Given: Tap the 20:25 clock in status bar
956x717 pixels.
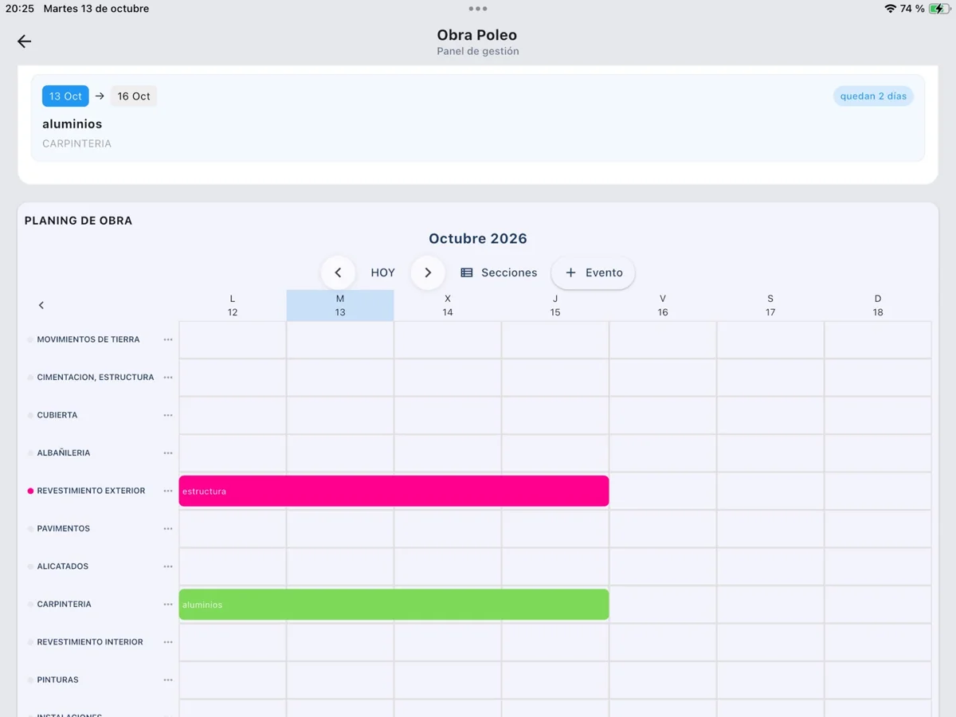Looking at the screenshot, I should 20,9.
